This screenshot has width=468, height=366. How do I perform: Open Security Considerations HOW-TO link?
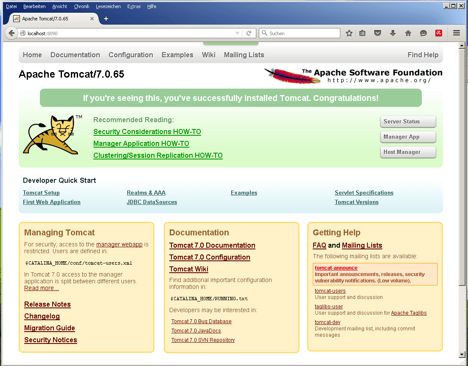pos(147,131)
